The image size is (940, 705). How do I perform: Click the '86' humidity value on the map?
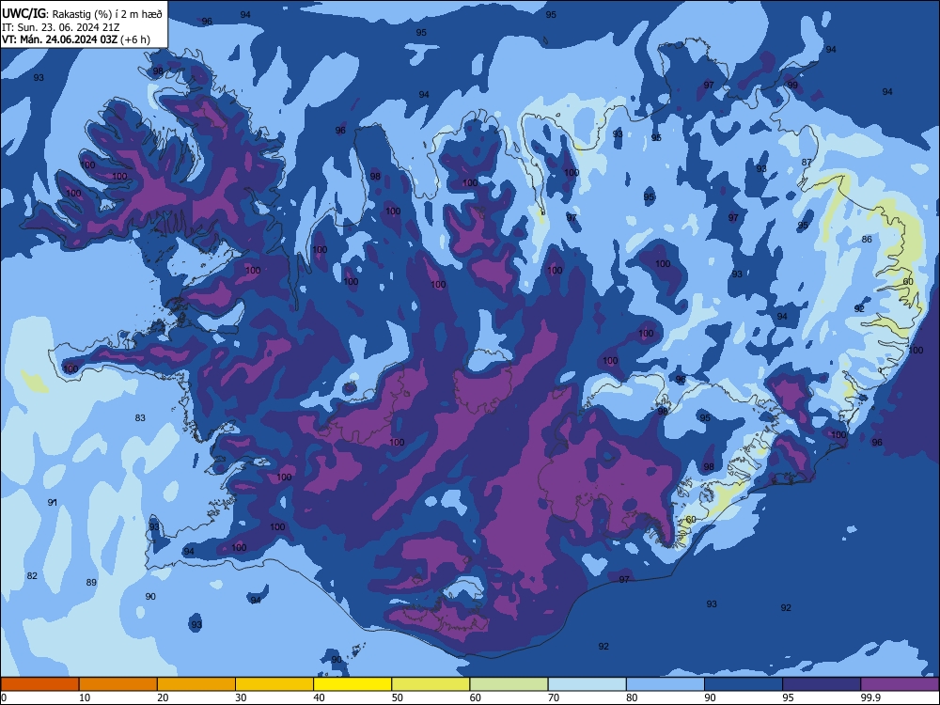click(x=867, y=239)
